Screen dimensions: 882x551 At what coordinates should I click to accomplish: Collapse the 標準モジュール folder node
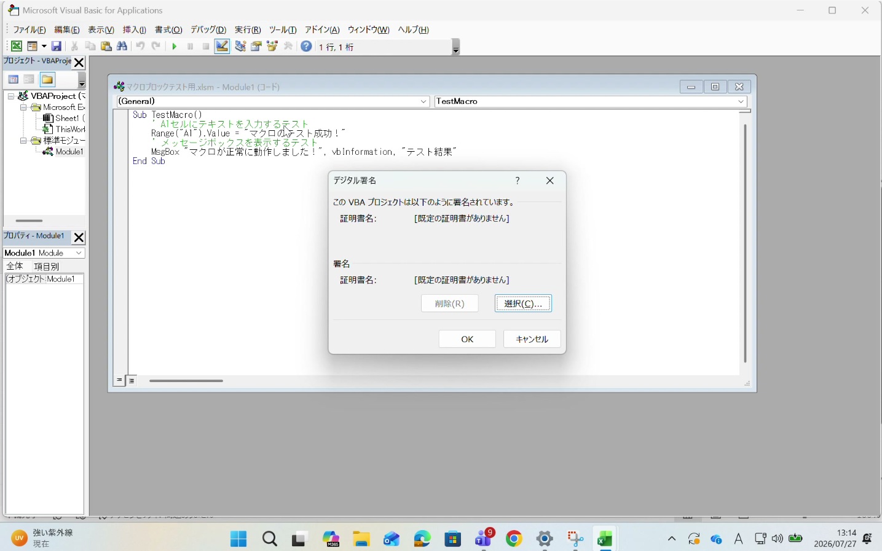(23, 141)
